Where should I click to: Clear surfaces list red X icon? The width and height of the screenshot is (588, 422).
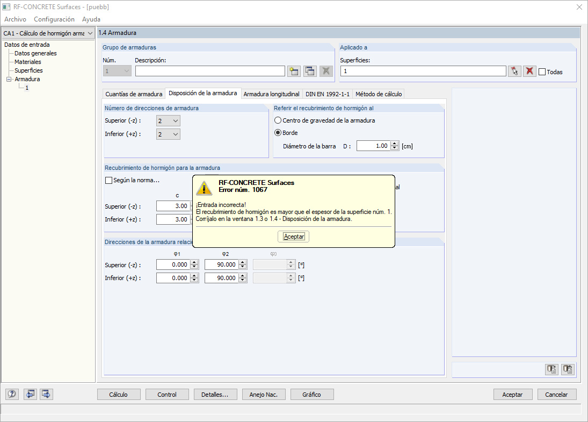(529, 71)
